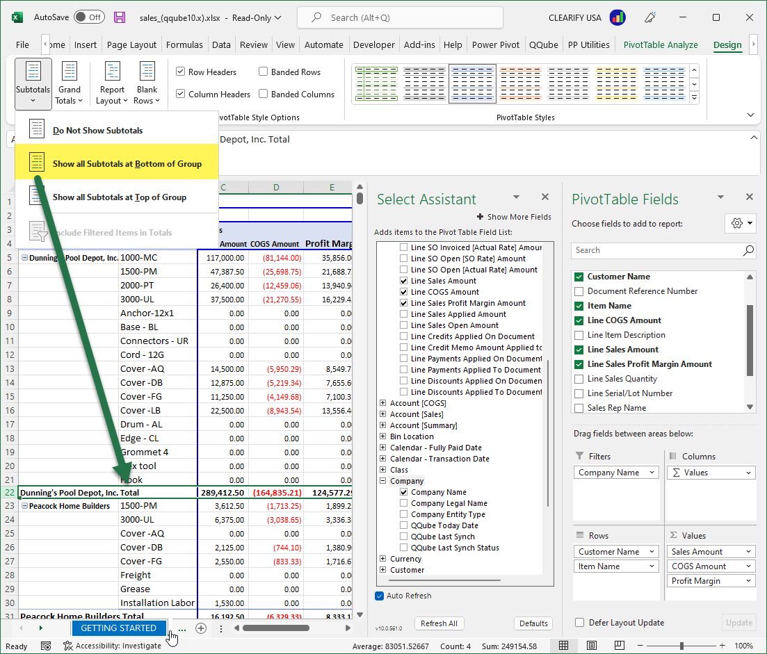Click the pen/ink icon in title bar
This screenshot has width=767, height=654.
(x=650, y=17)
